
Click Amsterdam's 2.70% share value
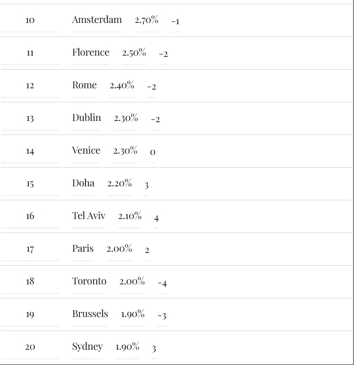coord(146,20)
